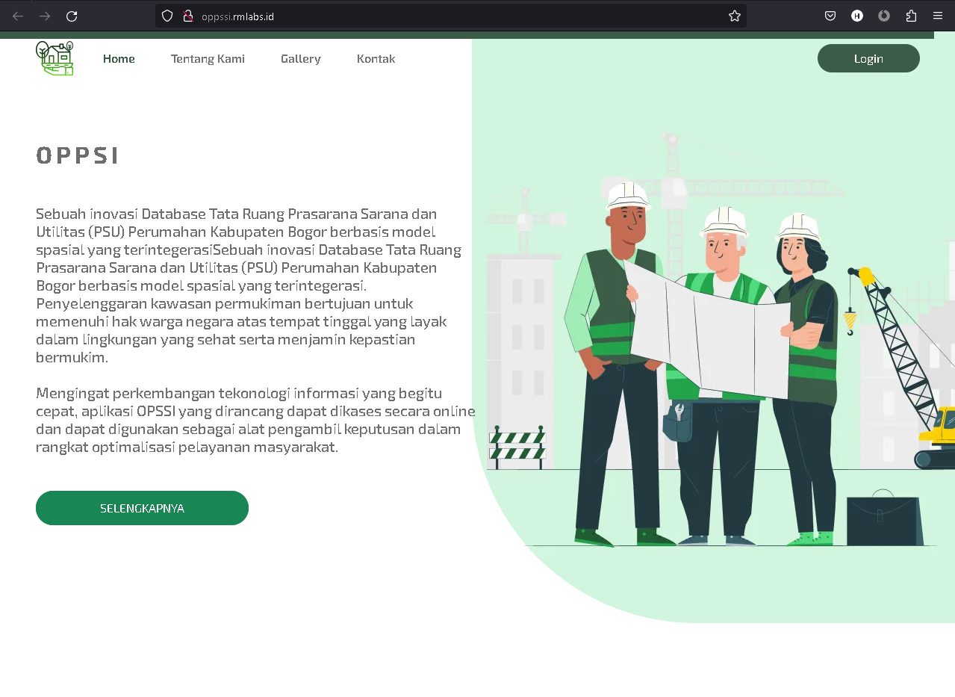The width and height of the screenshot is (955, 697).
Task: Open the tracking protection shield icon
Action: (x=167, y=16)
